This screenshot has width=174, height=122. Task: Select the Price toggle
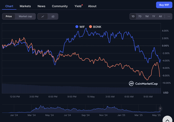point(9,16)
